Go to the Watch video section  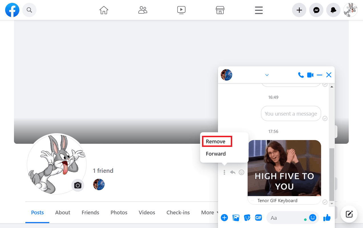(x=181, y=10)
